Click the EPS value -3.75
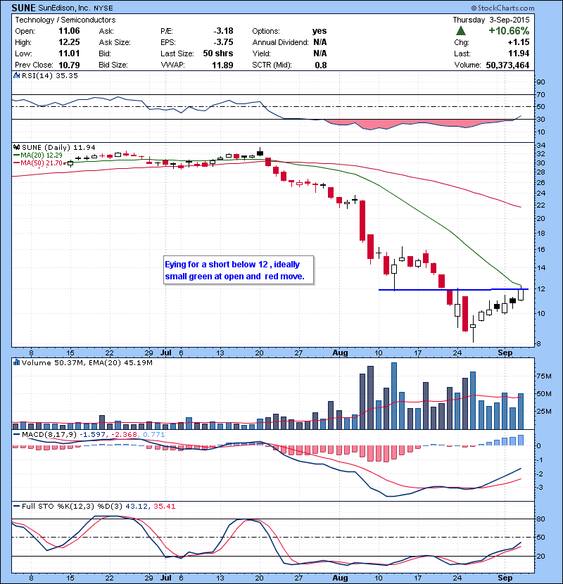563x584 pixels. (224, 42)
